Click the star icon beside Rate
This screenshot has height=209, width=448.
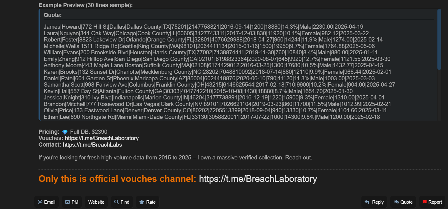[x=142, y=202]
